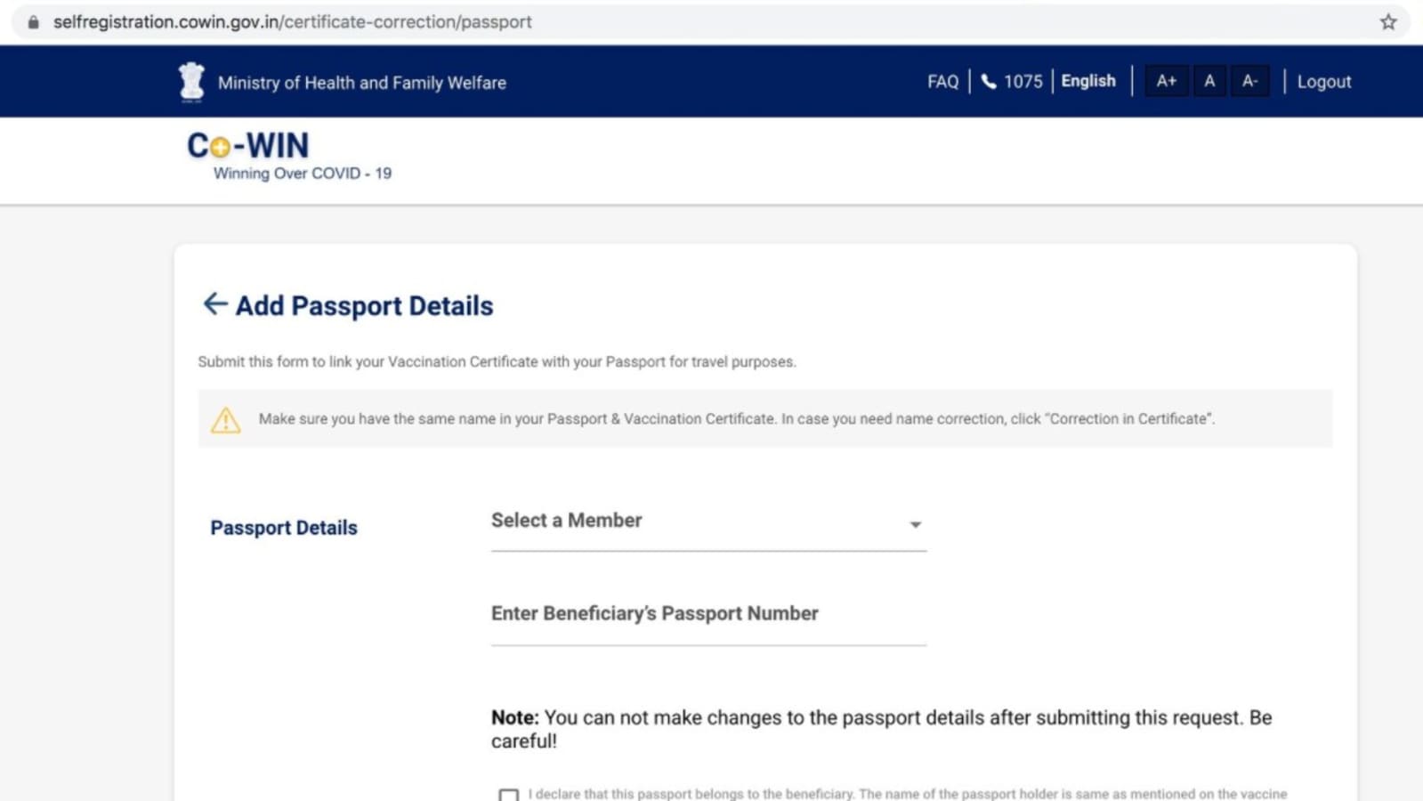Open the English language selector
The width and height of the screenshot is (1423, 801).
click(x=1087, y=81)
